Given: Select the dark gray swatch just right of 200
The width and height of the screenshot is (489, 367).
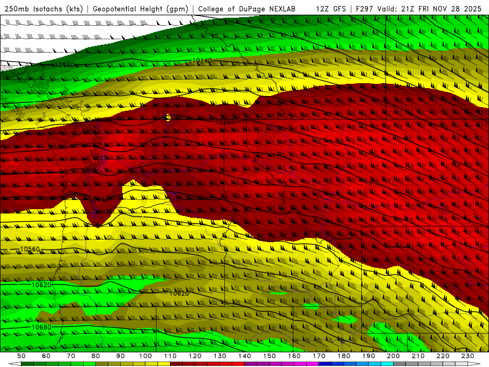Looking at the screenshot, I should click(400, 364).
